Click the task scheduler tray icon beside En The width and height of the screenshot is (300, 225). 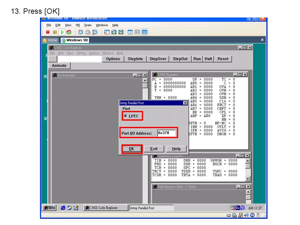tap(233, 208)
